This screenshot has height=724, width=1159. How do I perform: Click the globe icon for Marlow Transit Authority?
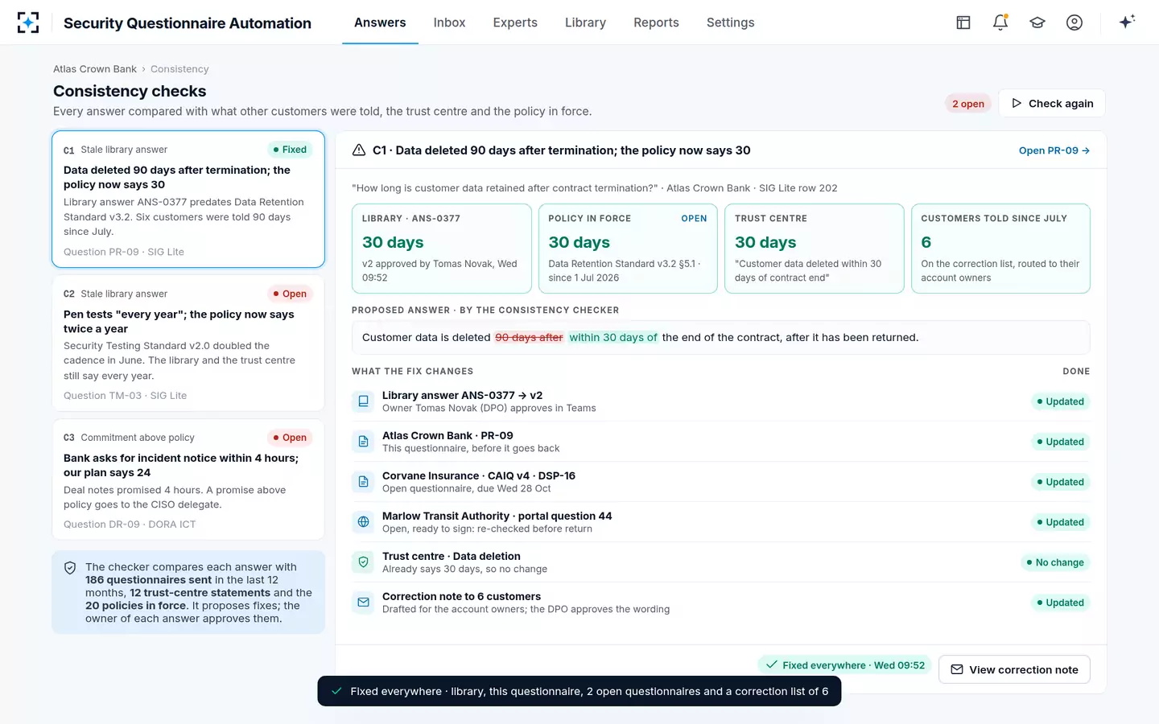coord(363,522)
